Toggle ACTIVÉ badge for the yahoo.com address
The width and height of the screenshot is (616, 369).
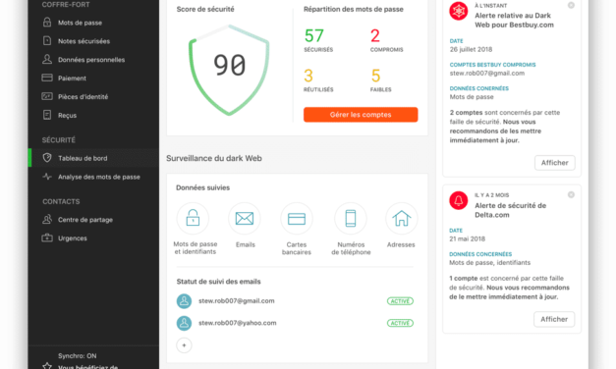[x=400, y=323]
